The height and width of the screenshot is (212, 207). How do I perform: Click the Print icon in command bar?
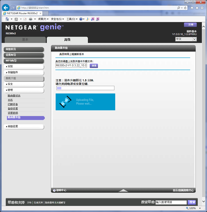(31, 19)
